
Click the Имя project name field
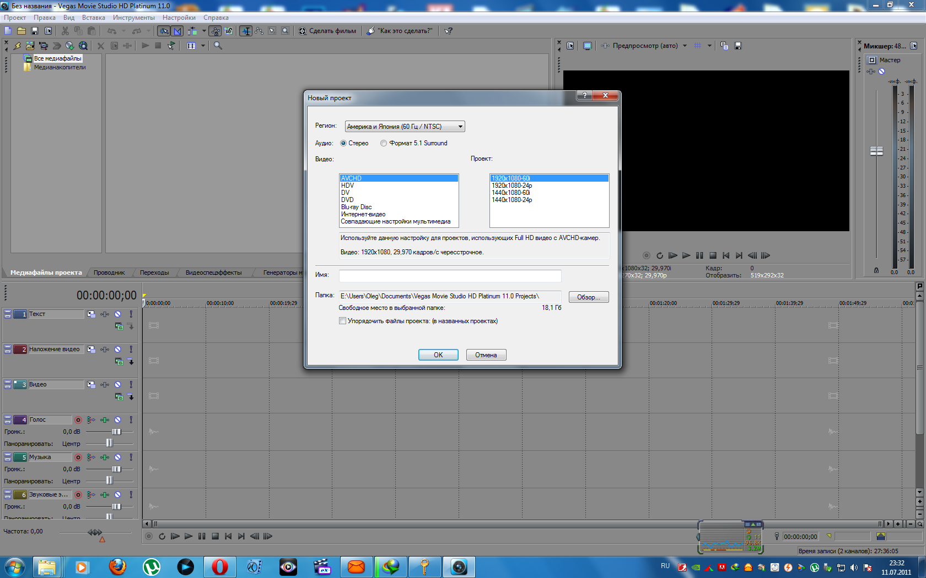pyautogui.click(x=450, y=276)
